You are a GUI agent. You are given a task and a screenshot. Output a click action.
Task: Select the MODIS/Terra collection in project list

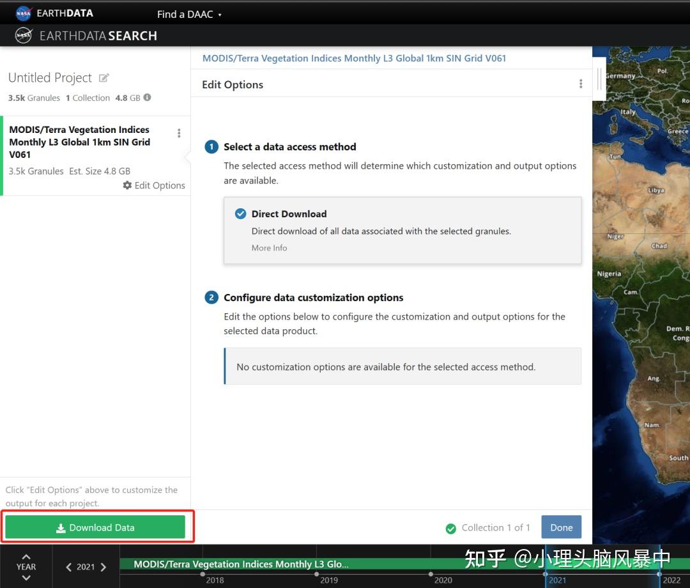pyautogui.click(x=79, y=142)
